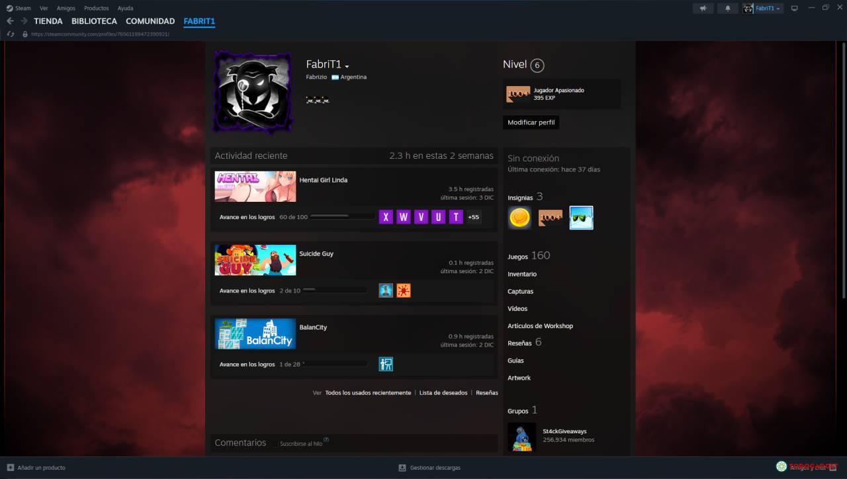Image resolution: width=847 pixels, height=479 pixels.
Task: Open the Productos menu
Action: [x=97, y=9]
